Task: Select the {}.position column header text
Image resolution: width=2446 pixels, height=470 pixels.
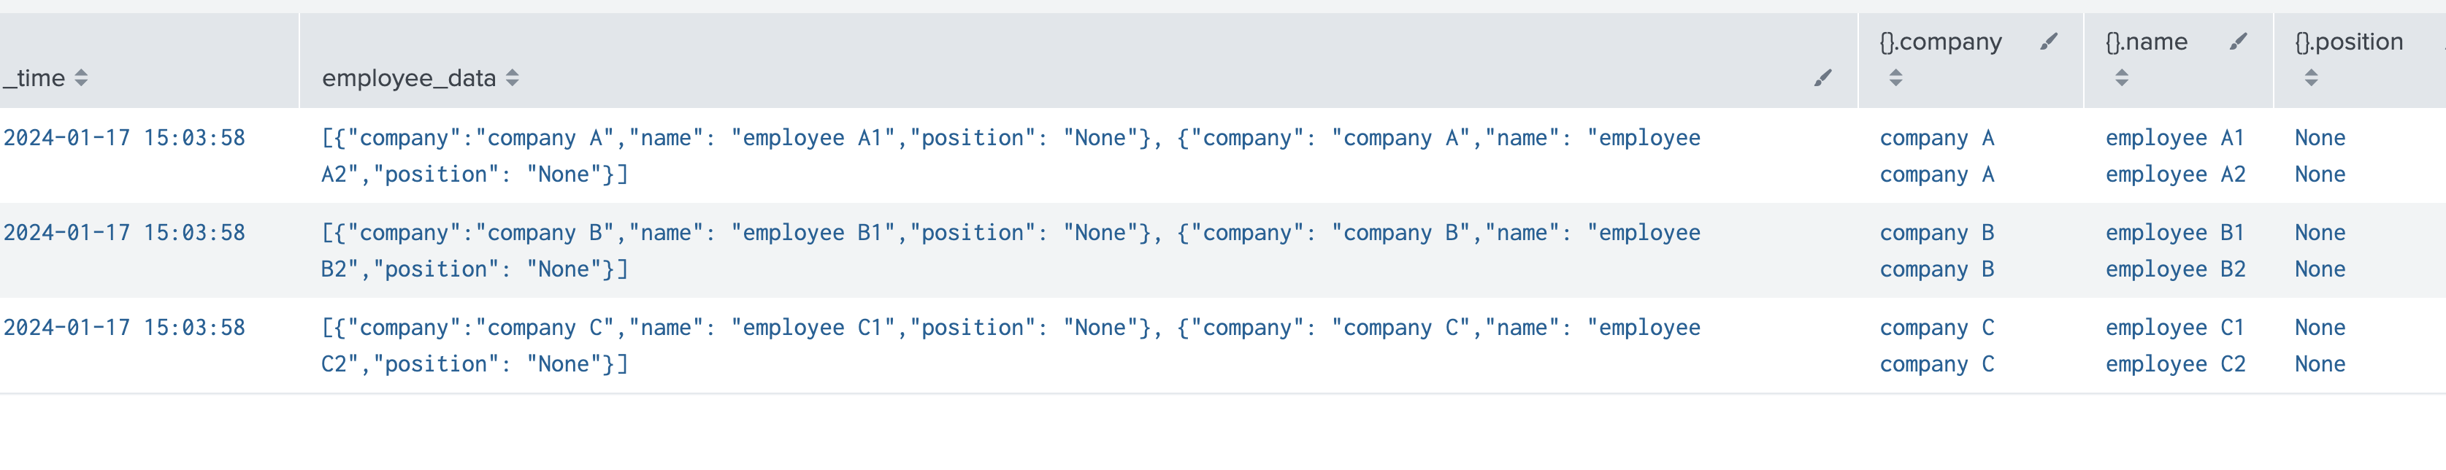Action: point(2348,42)
